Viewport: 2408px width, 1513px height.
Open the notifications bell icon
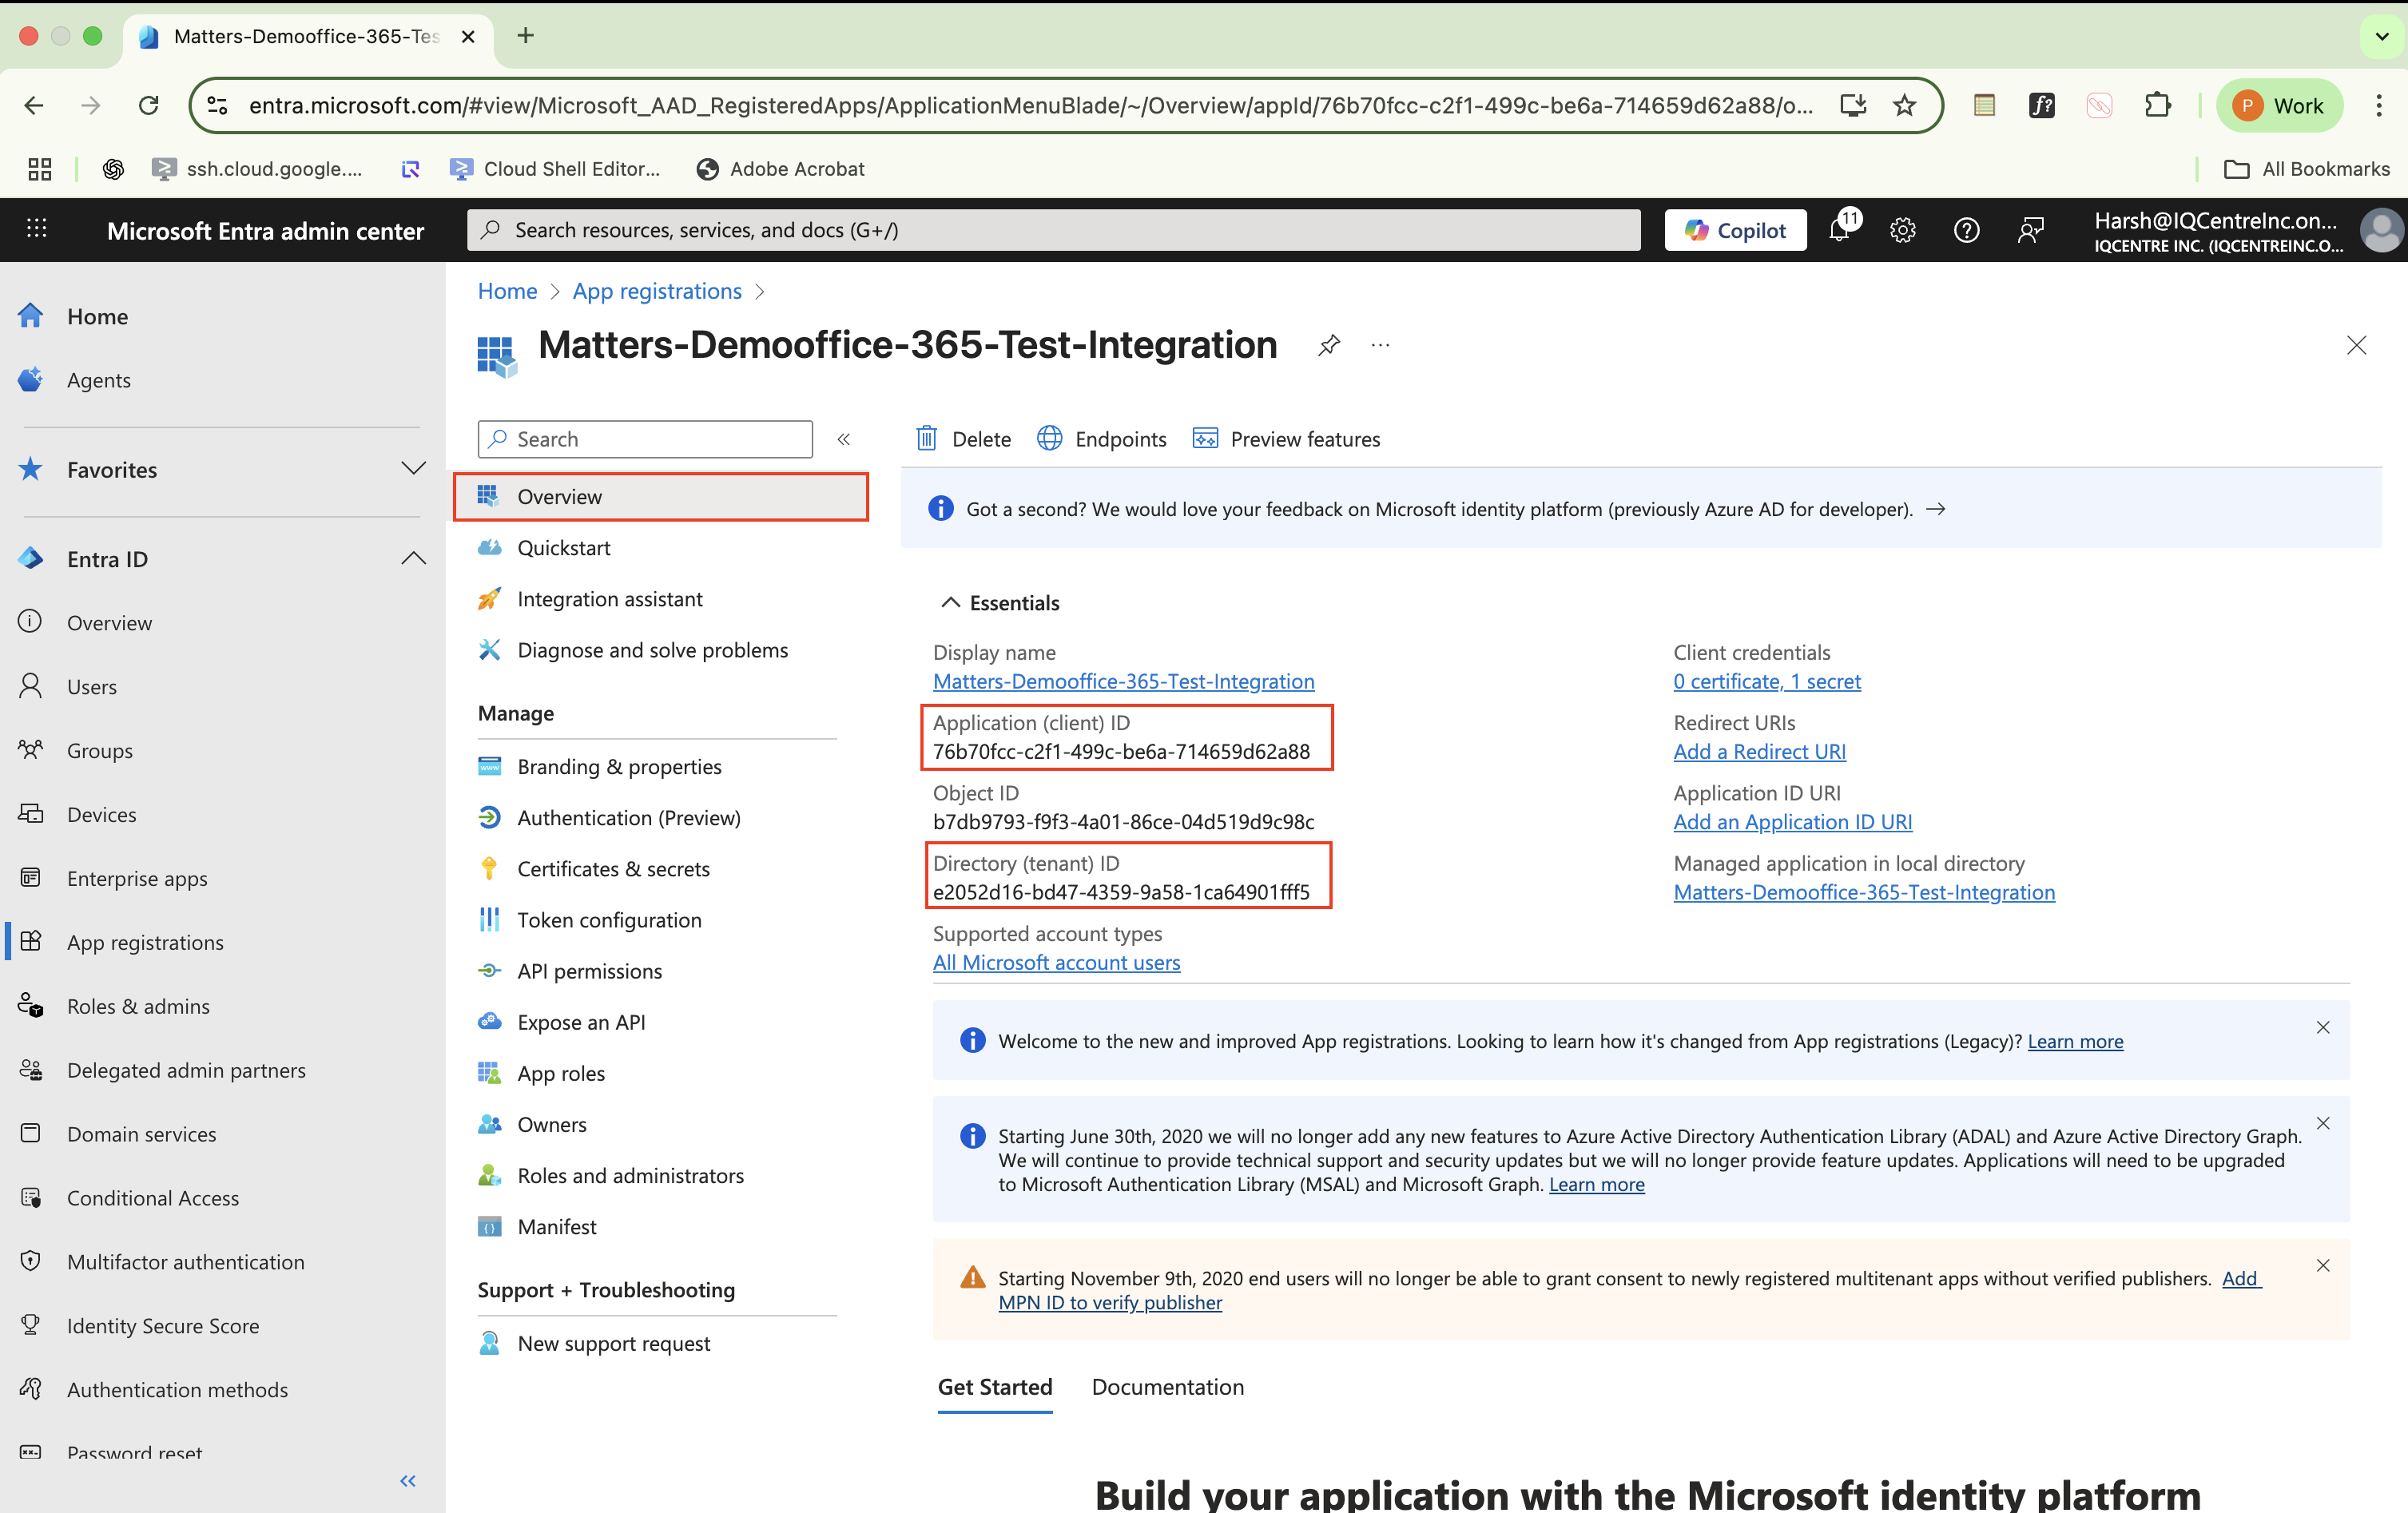pyautogui.click(x=1840, y=229)
